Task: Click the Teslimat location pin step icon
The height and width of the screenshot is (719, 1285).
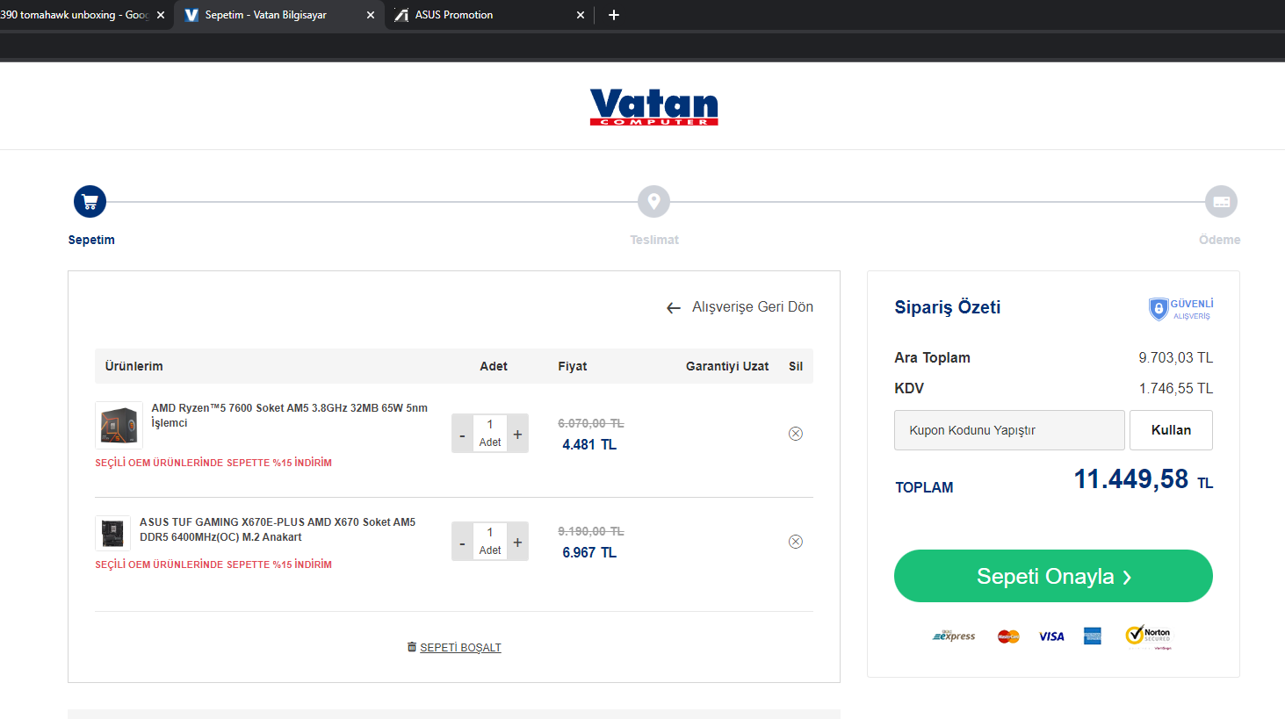Action: [x=653, y=202]
